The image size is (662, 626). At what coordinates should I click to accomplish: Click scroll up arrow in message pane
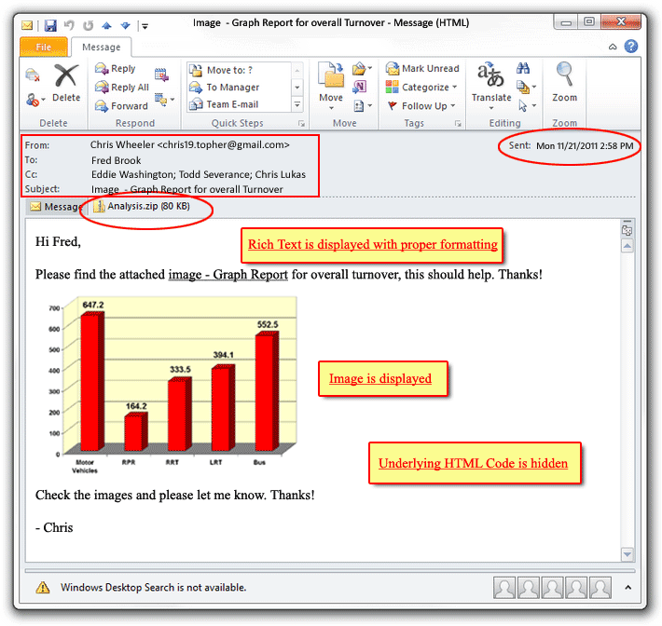pyautogui.click(x=628, y=246)
